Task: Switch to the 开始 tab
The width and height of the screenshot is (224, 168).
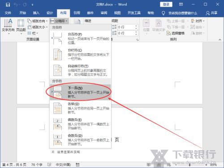Action: click(23, 13)
